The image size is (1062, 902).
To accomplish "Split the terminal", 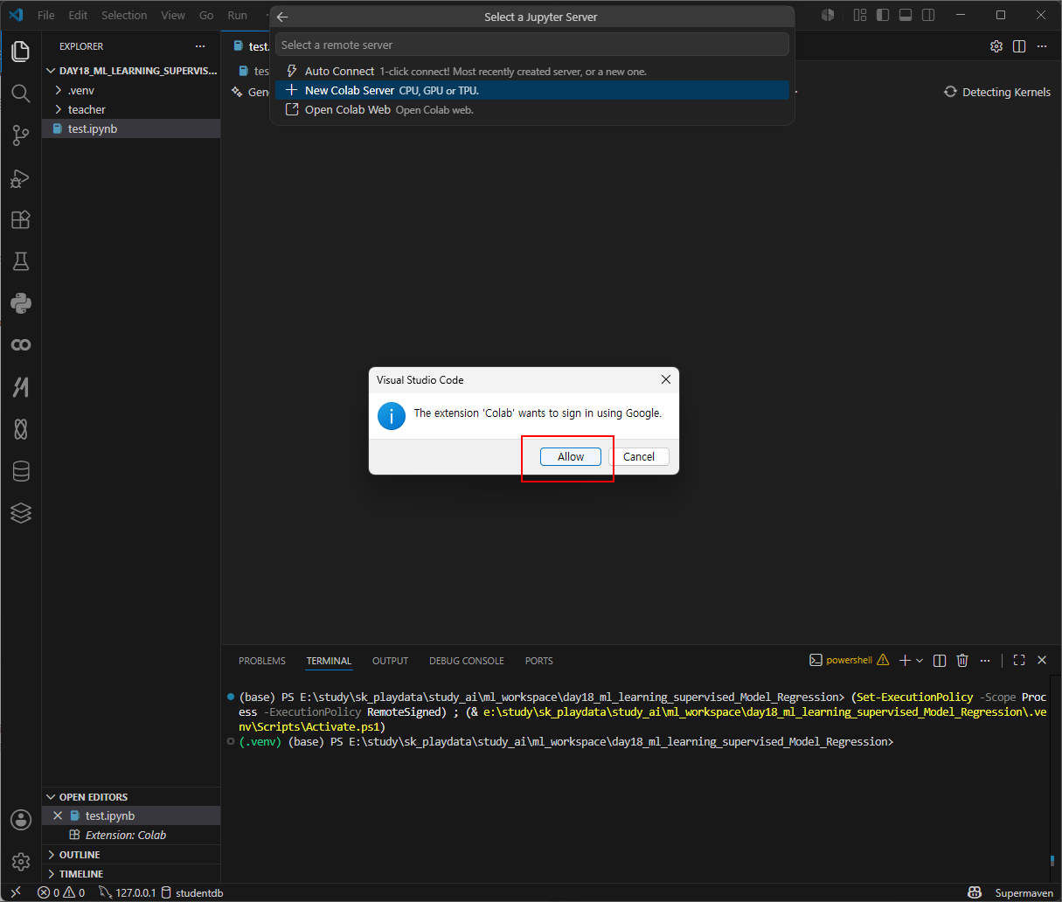I will pos(940,661).
